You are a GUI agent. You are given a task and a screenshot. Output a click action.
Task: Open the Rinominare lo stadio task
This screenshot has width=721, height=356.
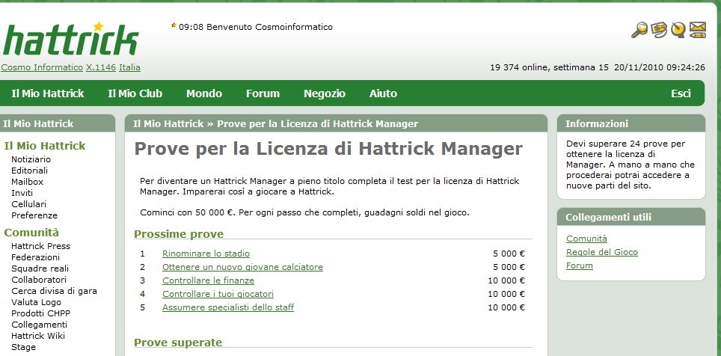(x=206, y=254)
